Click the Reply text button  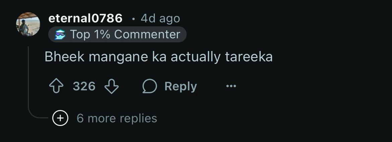coord(181,86)
